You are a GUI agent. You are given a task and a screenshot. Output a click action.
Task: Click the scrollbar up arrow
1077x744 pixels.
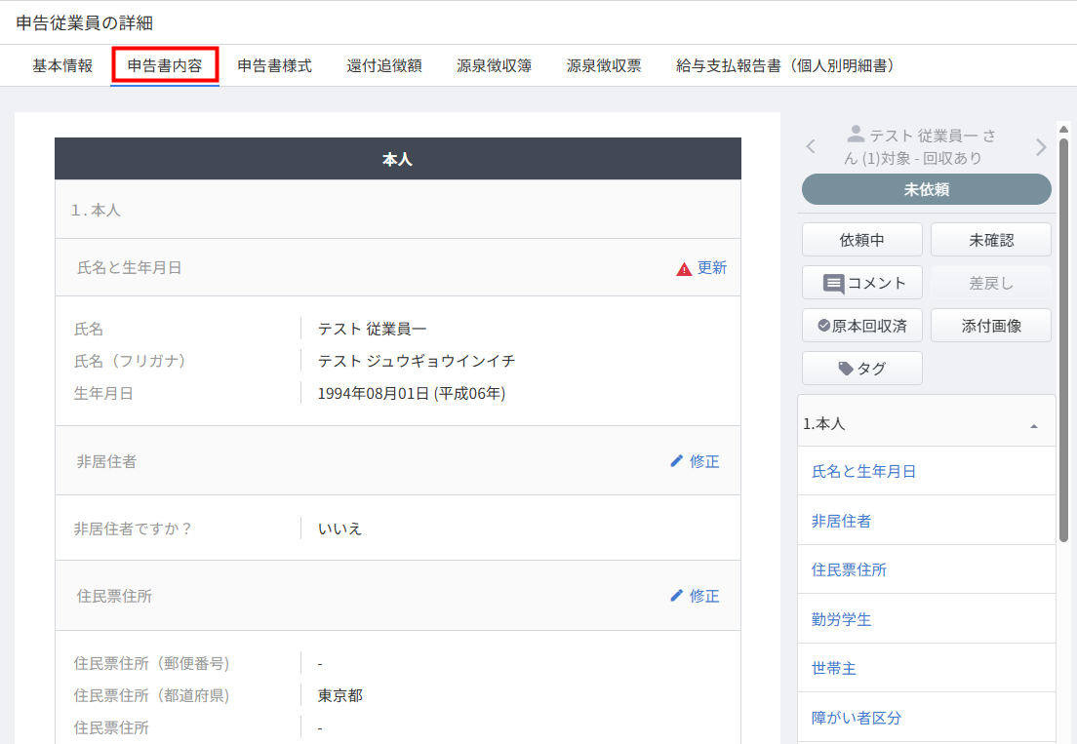point(1063,129)
